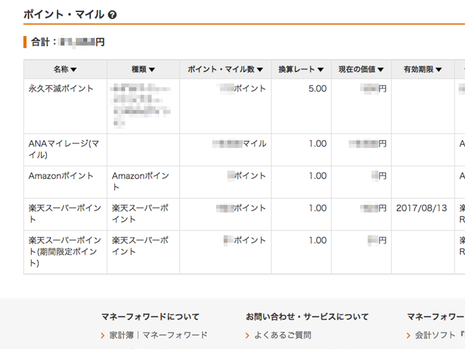Click the マネーフォワードについて footer heading
Screen dimensions: 465x349
151,317
